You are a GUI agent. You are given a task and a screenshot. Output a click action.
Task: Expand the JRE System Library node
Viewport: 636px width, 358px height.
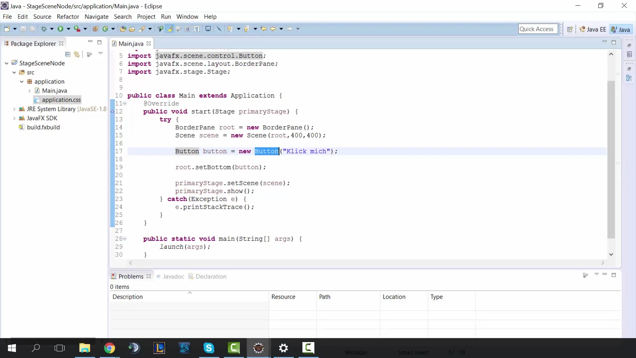pos(14,109)
